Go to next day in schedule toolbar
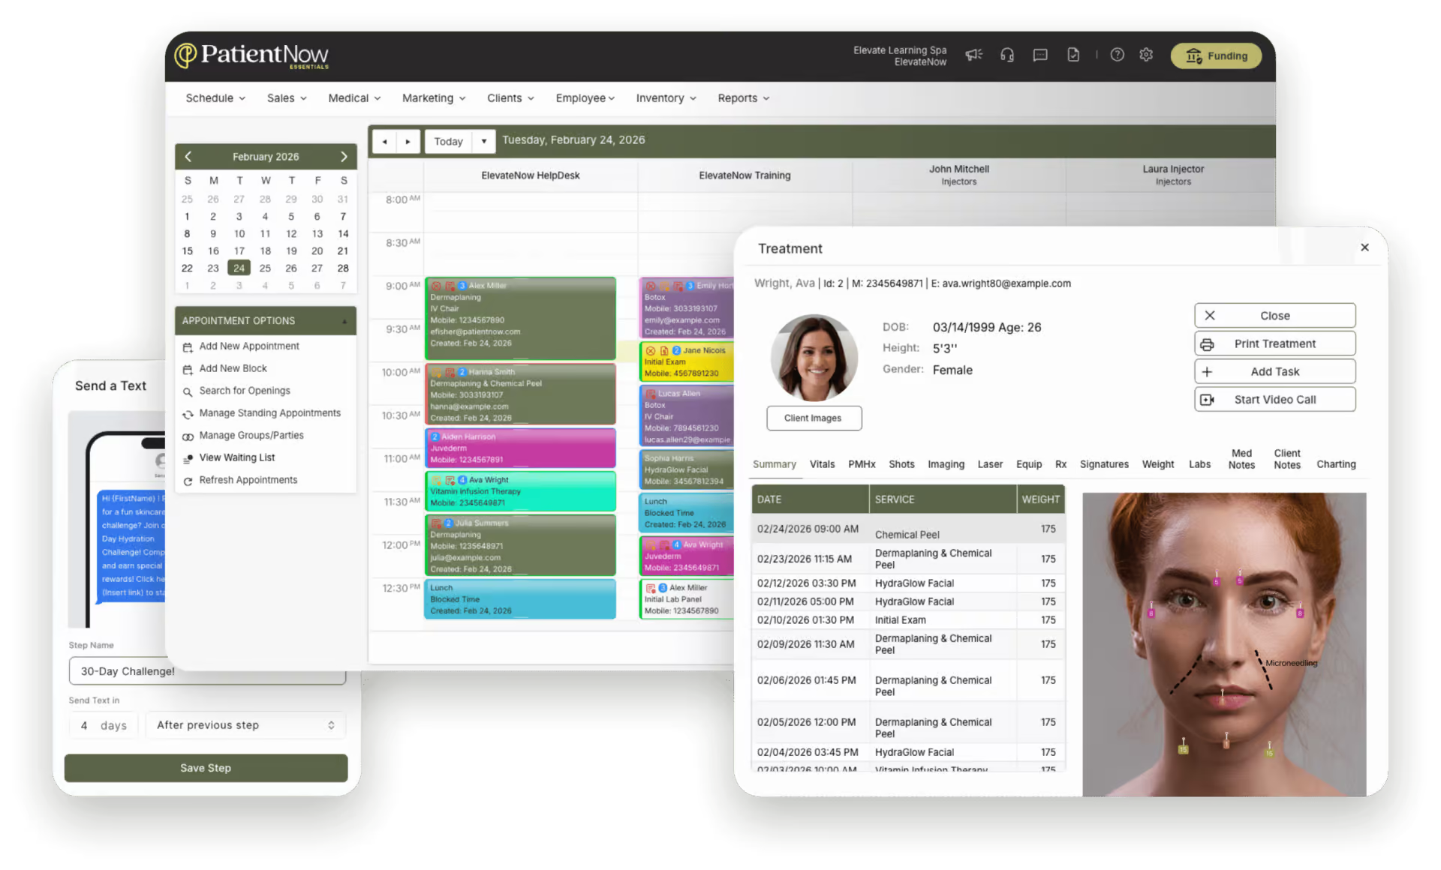Image resolution: width=1441 pixels, height=870 pixels. 408,142
